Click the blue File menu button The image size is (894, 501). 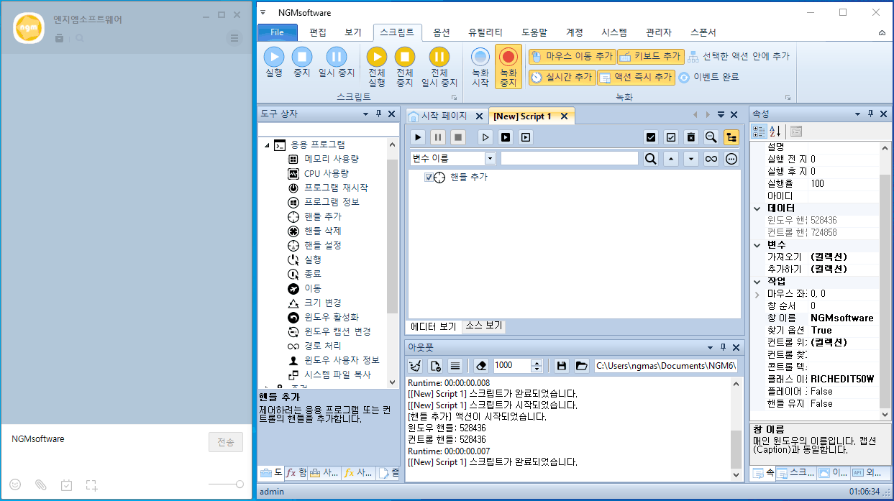pos(278,32)
